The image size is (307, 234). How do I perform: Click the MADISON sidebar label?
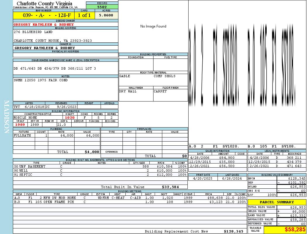tap(7, 117)
